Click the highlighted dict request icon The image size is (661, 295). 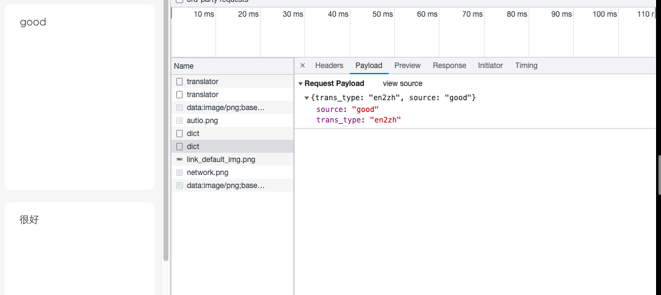pyautogui.click(x=179, y=147)
